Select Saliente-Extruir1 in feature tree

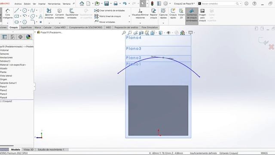[x=9, y=83]
